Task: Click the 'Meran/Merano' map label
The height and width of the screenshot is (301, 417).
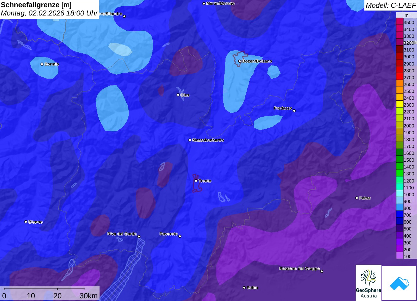Action: [x=220, y=4]
